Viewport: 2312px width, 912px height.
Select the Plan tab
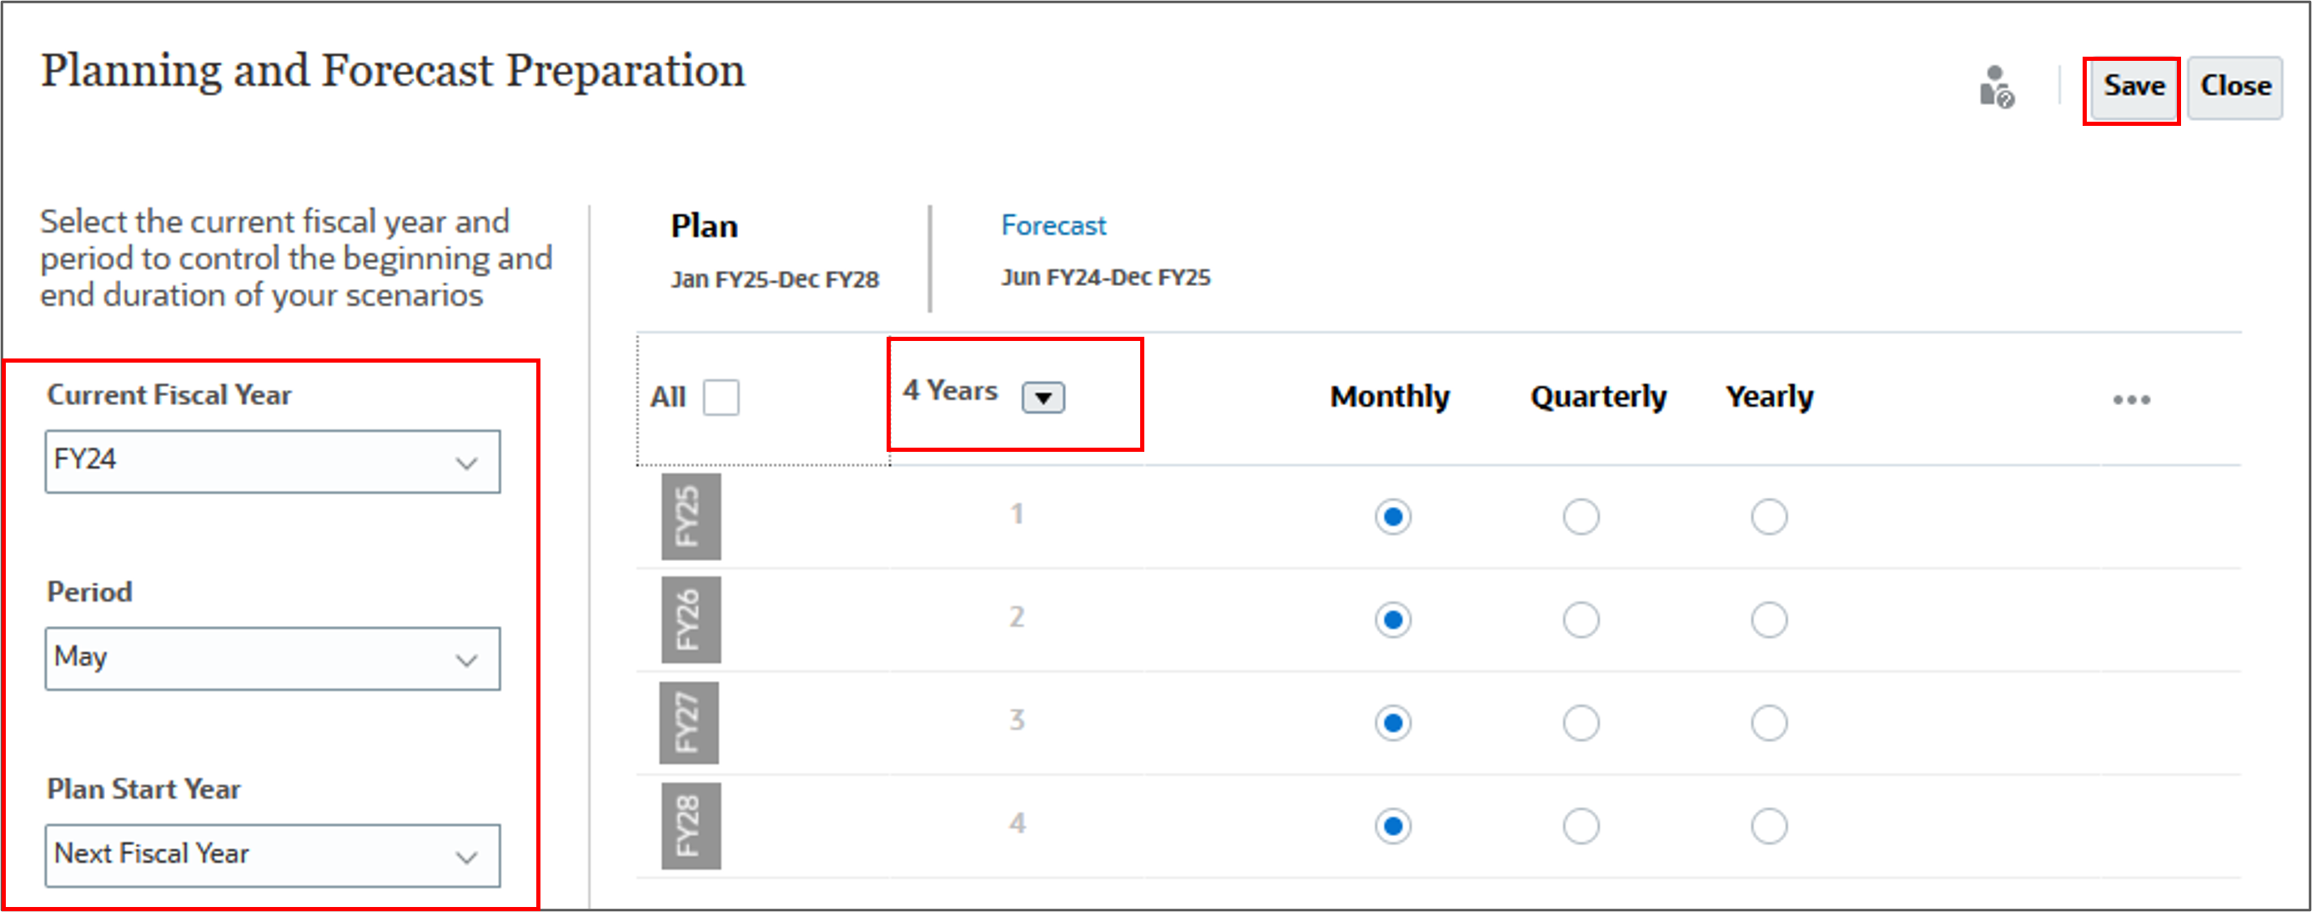[x=704, y=226]
